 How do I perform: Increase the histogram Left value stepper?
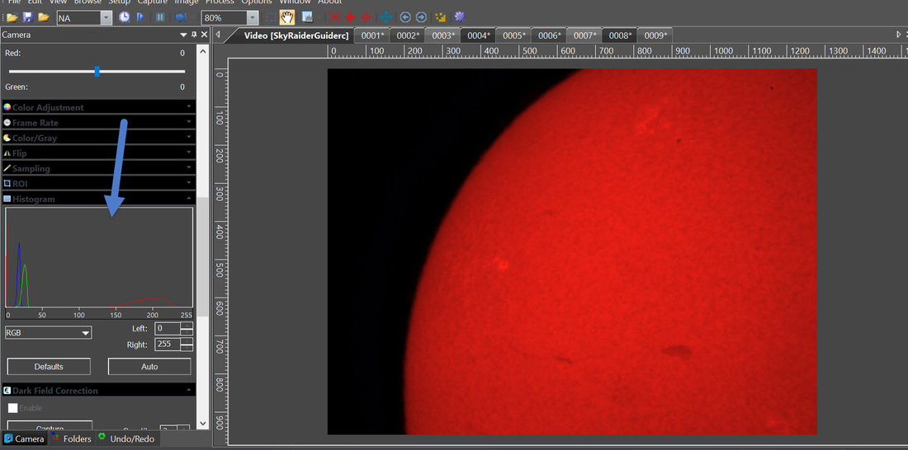pos(187,326)
